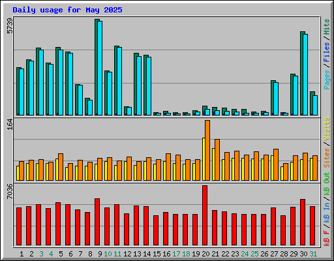The image size is (334, 261).
Task: Click the green "kB Out" legend label
Action: tap(326, 184)
